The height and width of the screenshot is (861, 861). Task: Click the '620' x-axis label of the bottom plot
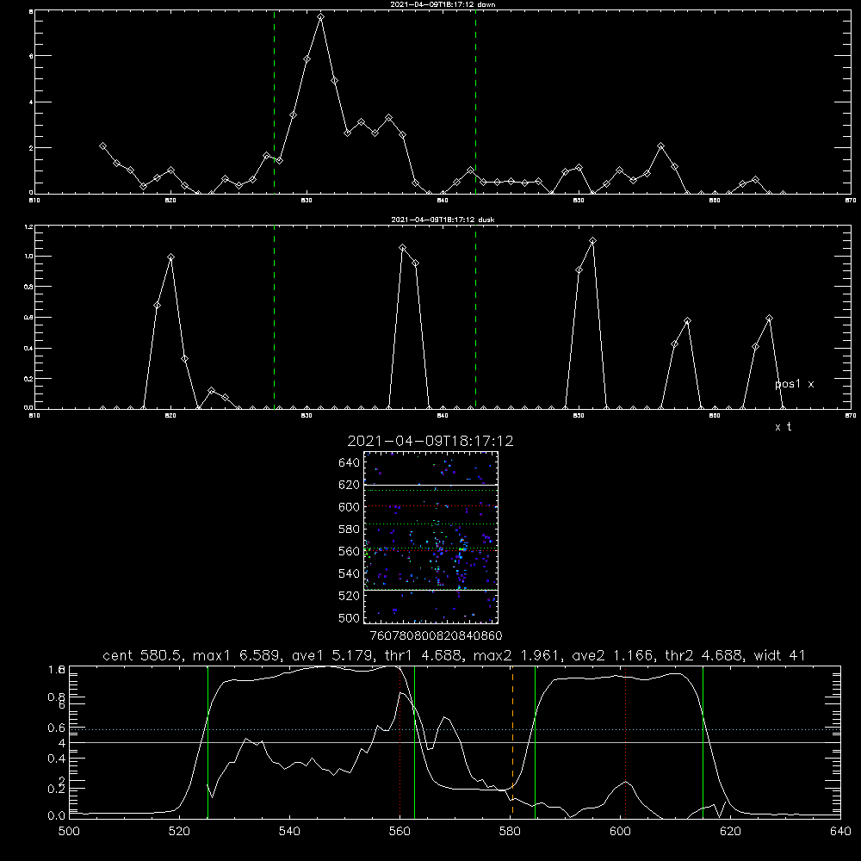tap(730, 831)
